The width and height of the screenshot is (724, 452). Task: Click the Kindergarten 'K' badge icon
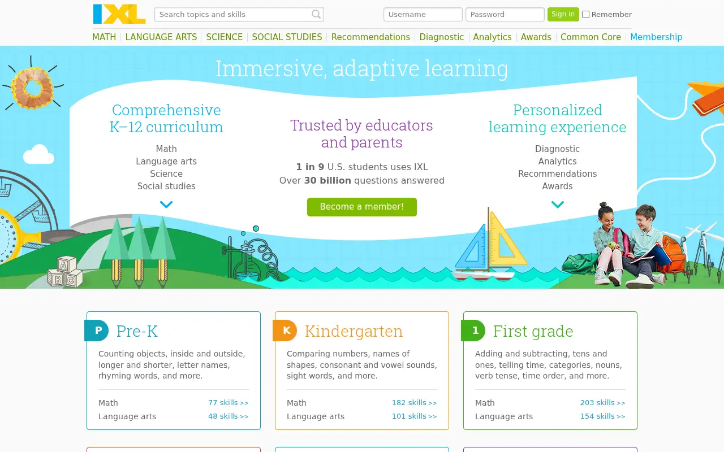pyautogui.click(x=285, y=331)
